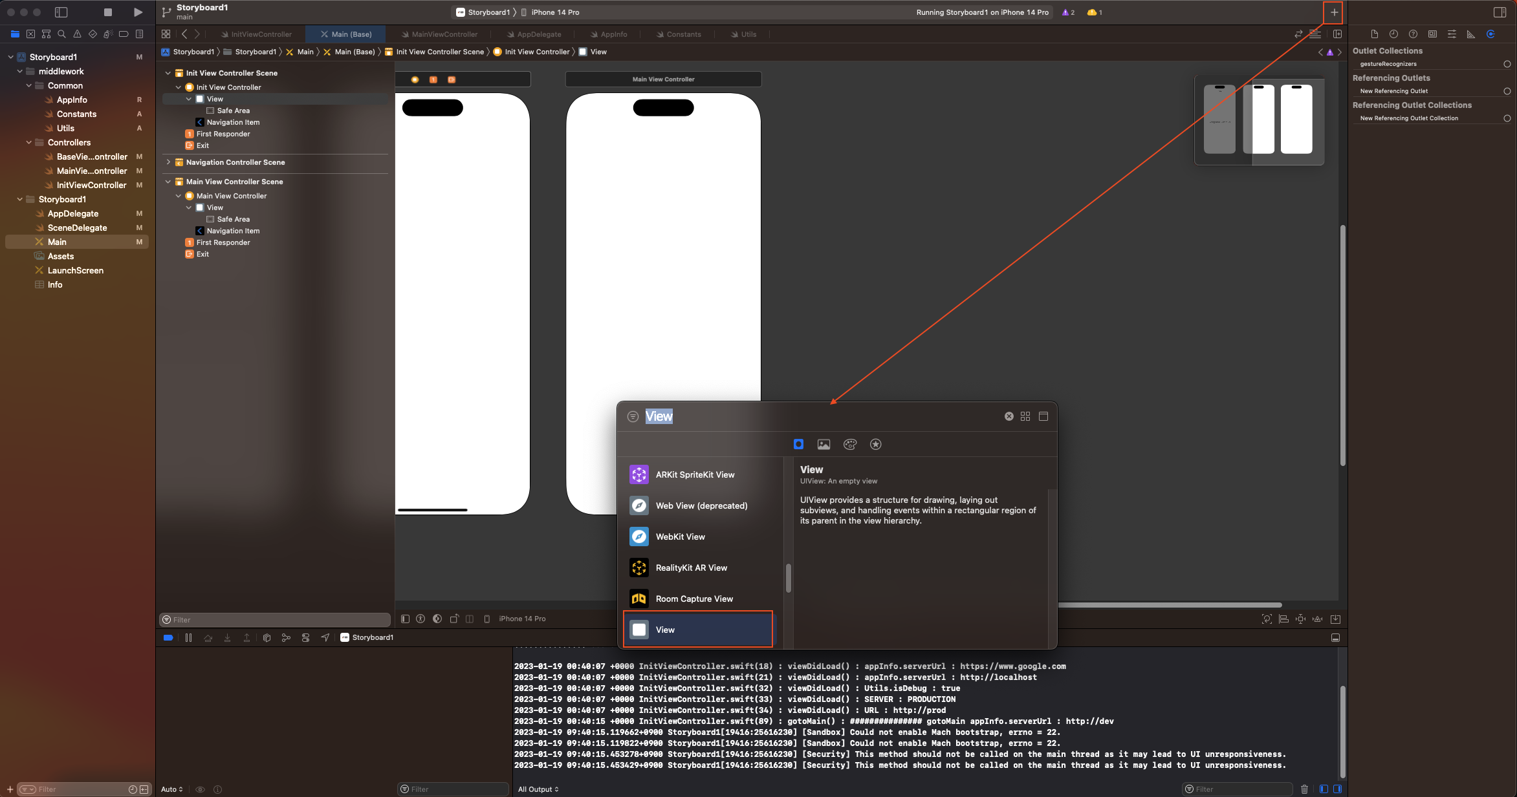This screenshot has width=1517, height=797.
Task: Open the AppDelegate editor tab
Action: [x=538, y=34]
